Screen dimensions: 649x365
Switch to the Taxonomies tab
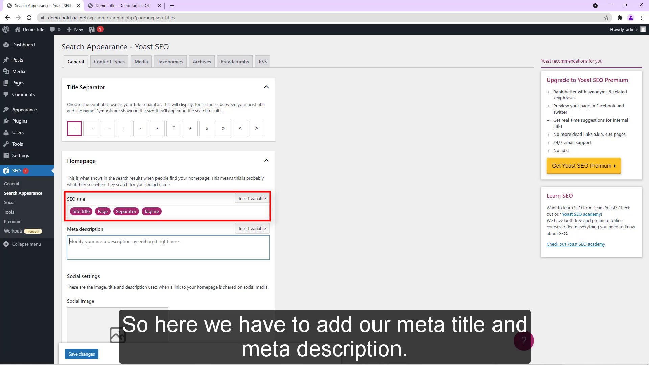coord(170,62)
